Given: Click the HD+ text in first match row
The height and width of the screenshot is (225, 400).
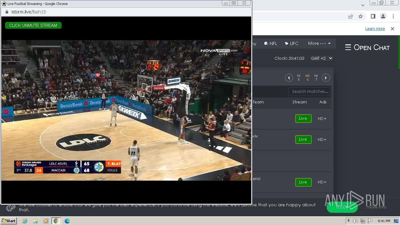Looking at the screenshot, I should coord(322,119).
